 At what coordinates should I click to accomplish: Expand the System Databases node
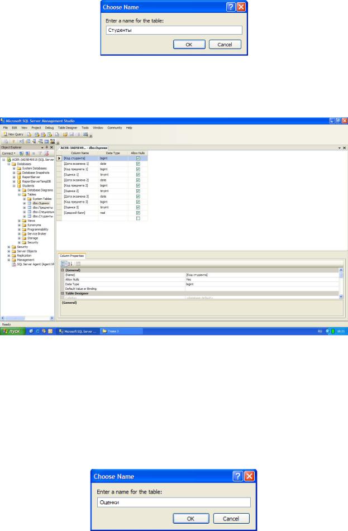coord(14,168)
